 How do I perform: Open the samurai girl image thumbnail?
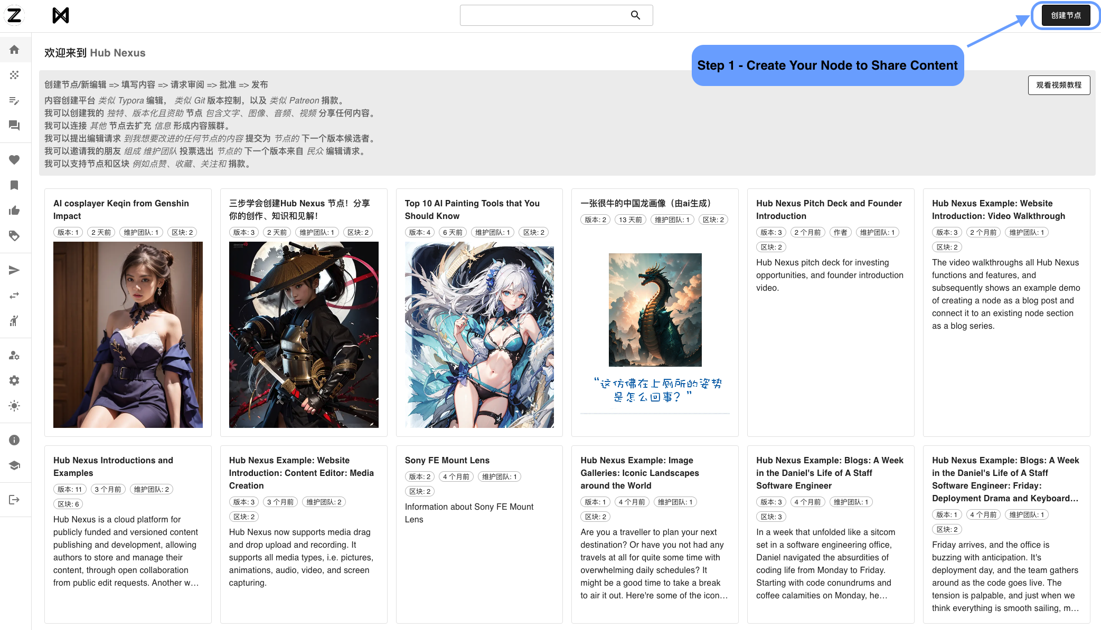pos(304,335)
